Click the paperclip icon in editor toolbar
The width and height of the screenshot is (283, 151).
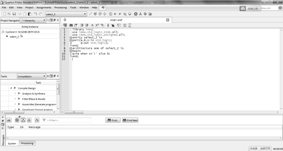pos(108,26)
